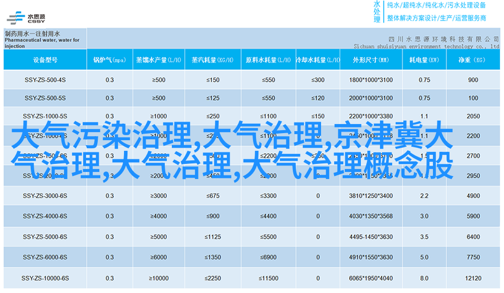This screenshot has width=504, height=293.
Task: Select the vertical 水处理 label
Action: 377,12
